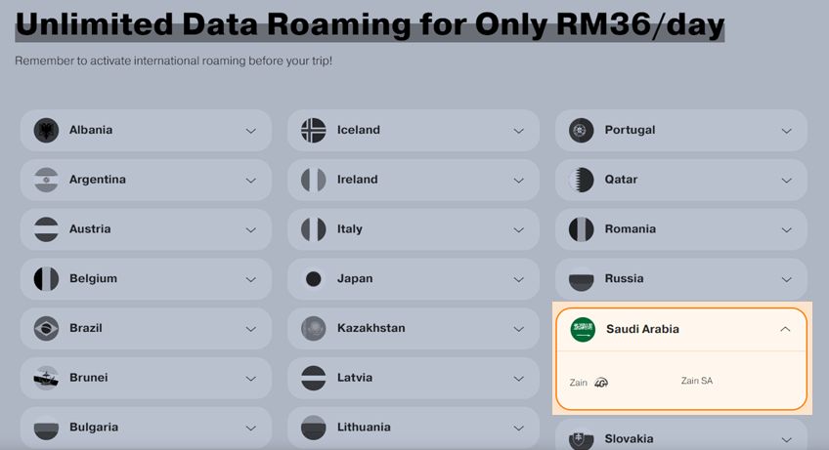The image size is (829, 450).
Task: Expand the Italy row chevron
Action: pyautogui.click(x=519, y=229)
